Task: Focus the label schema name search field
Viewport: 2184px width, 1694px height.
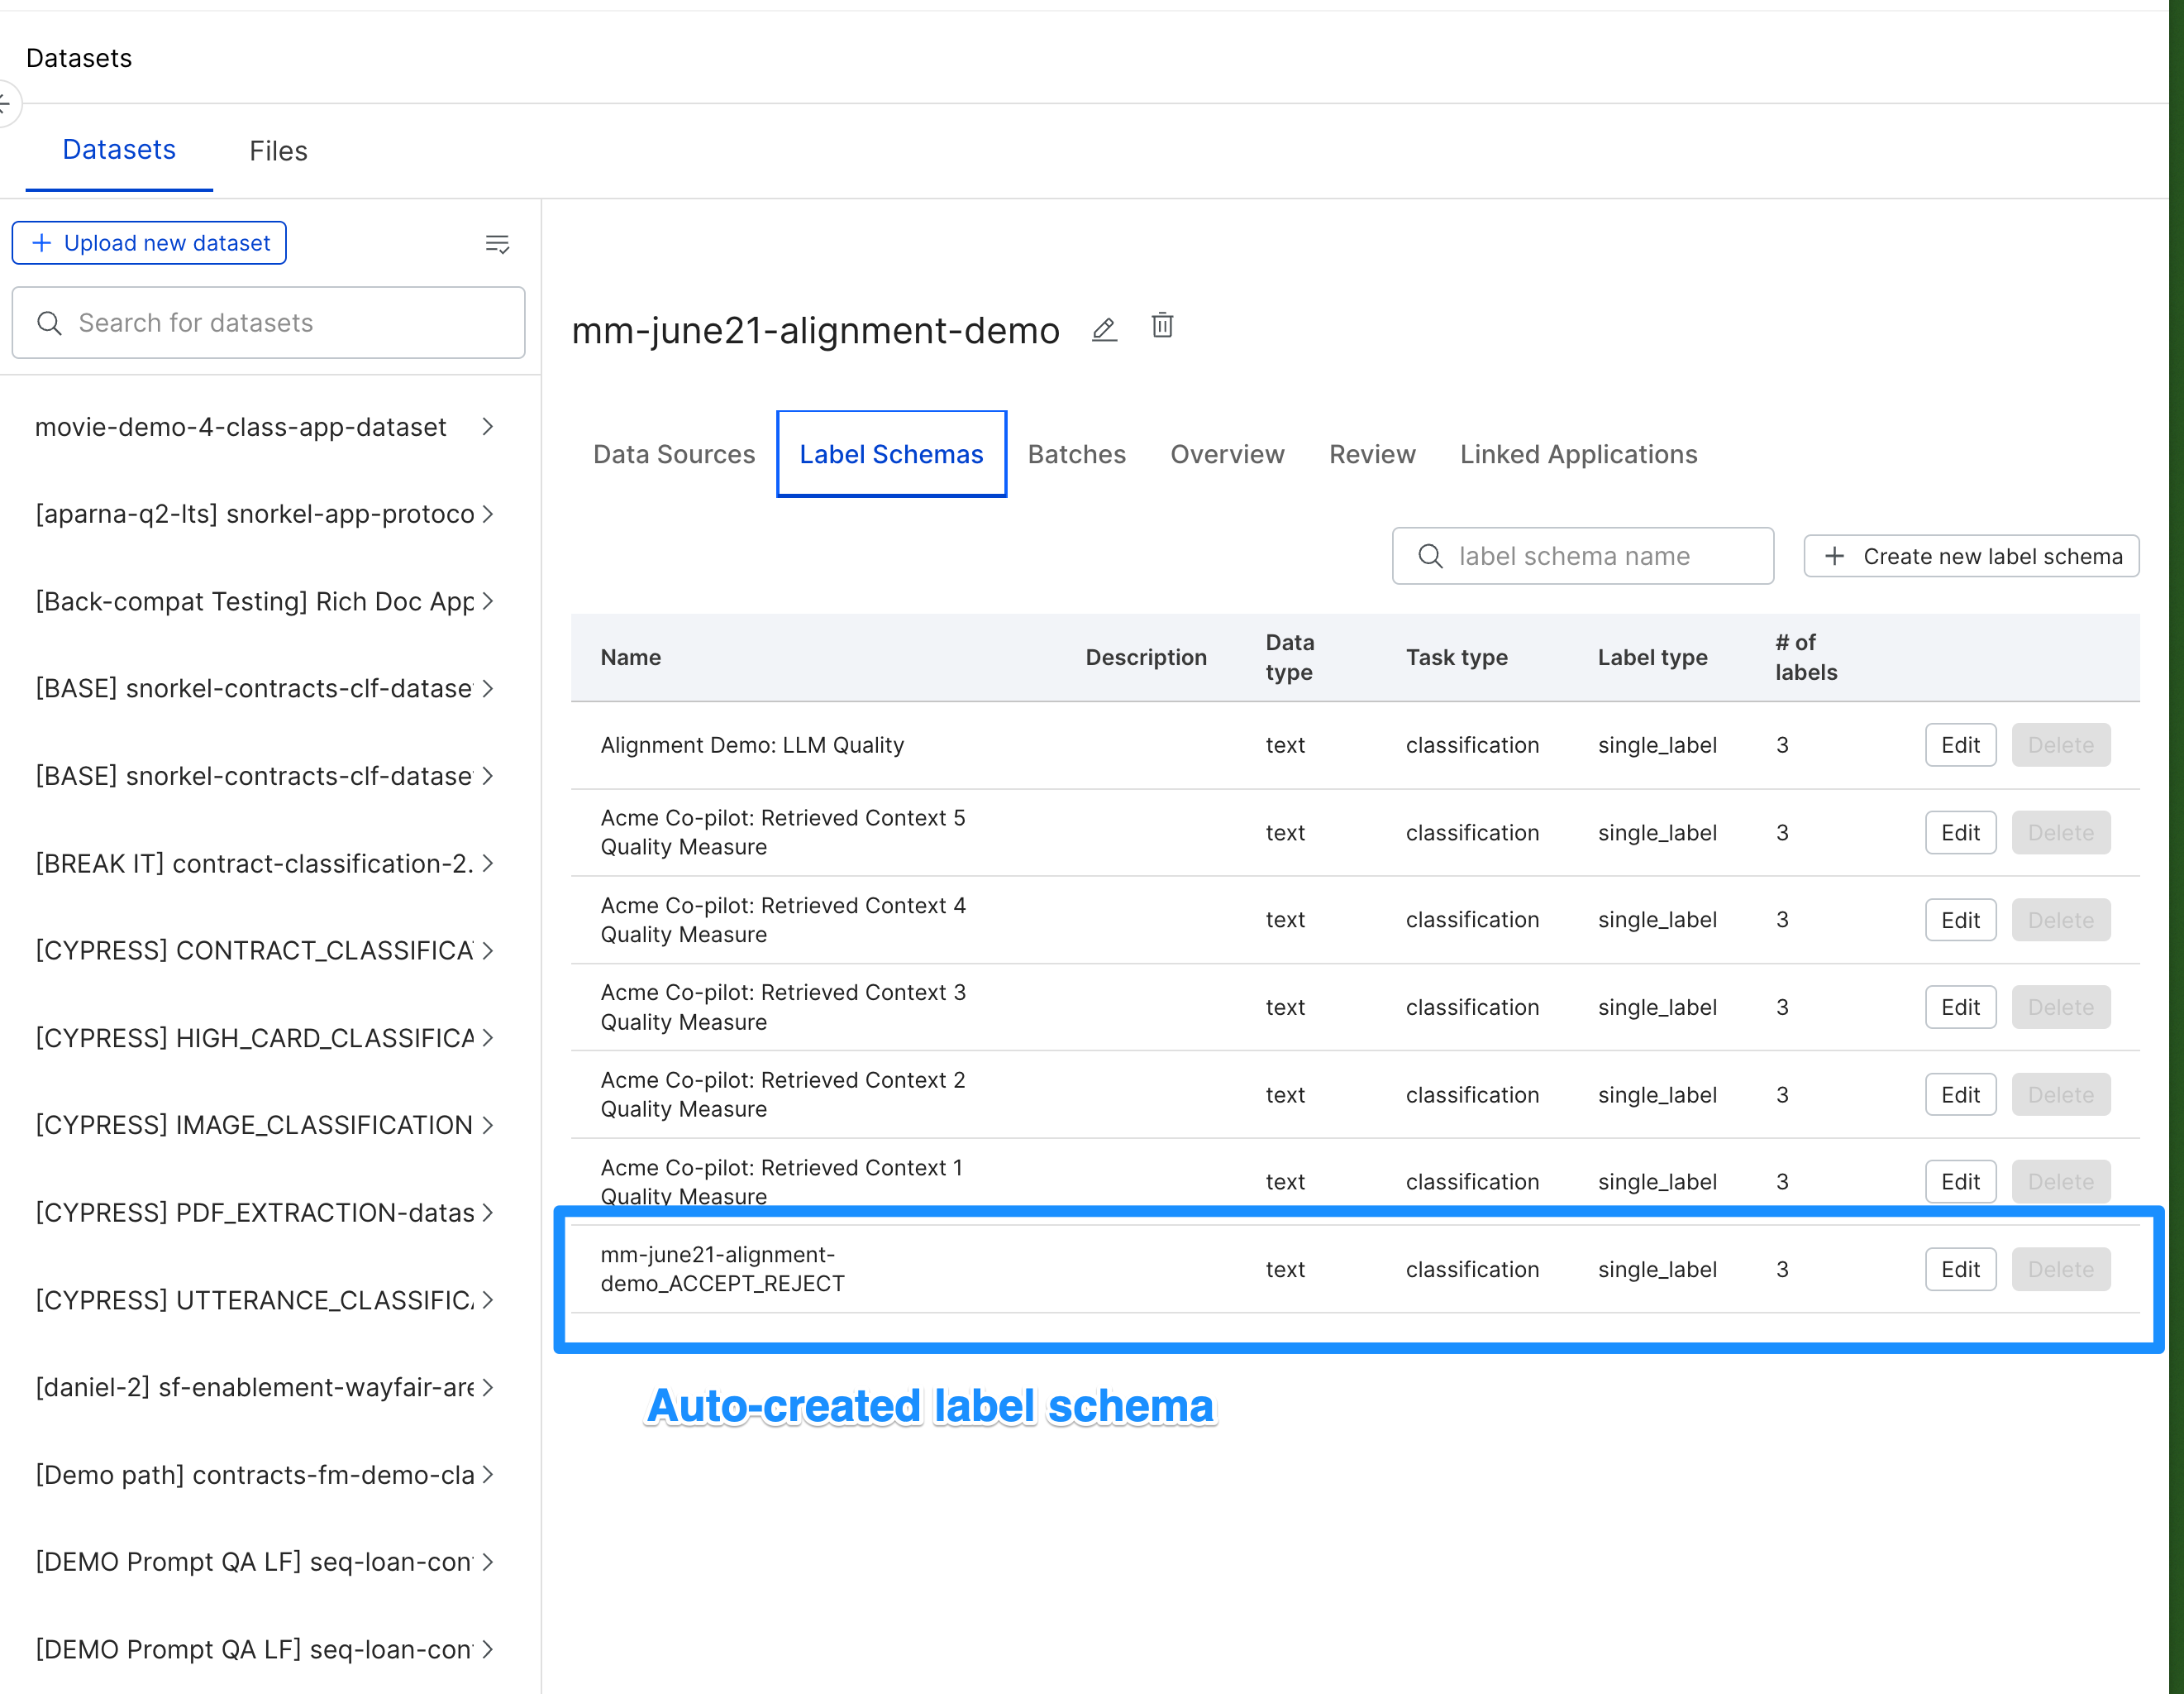Action: pyautogui.click(x=1582, y=557)
